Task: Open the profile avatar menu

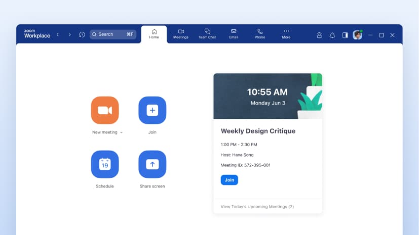Action: click(x=357, y=35)
